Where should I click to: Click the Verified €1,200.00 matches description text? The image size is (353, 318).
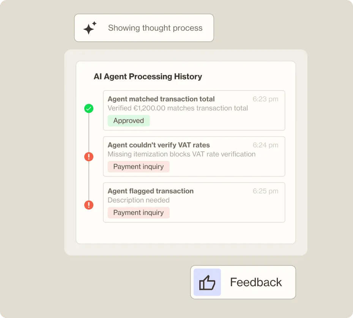click(x=178, y=108)
